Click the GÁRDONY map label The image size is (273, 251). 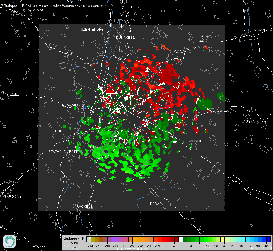[13, 197]
